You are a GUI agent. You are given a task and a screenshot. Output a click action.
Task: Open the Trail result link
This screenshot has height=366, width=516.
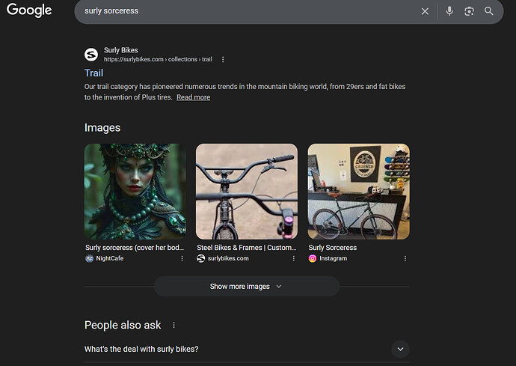[94, 73]
